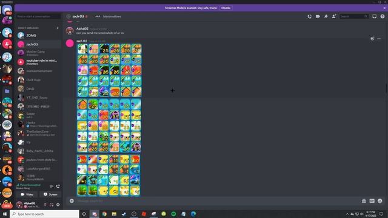Viewport: 388px width, 218px height.
Task: Add a reaction to zach's message
Action: [x=372, y=39]
